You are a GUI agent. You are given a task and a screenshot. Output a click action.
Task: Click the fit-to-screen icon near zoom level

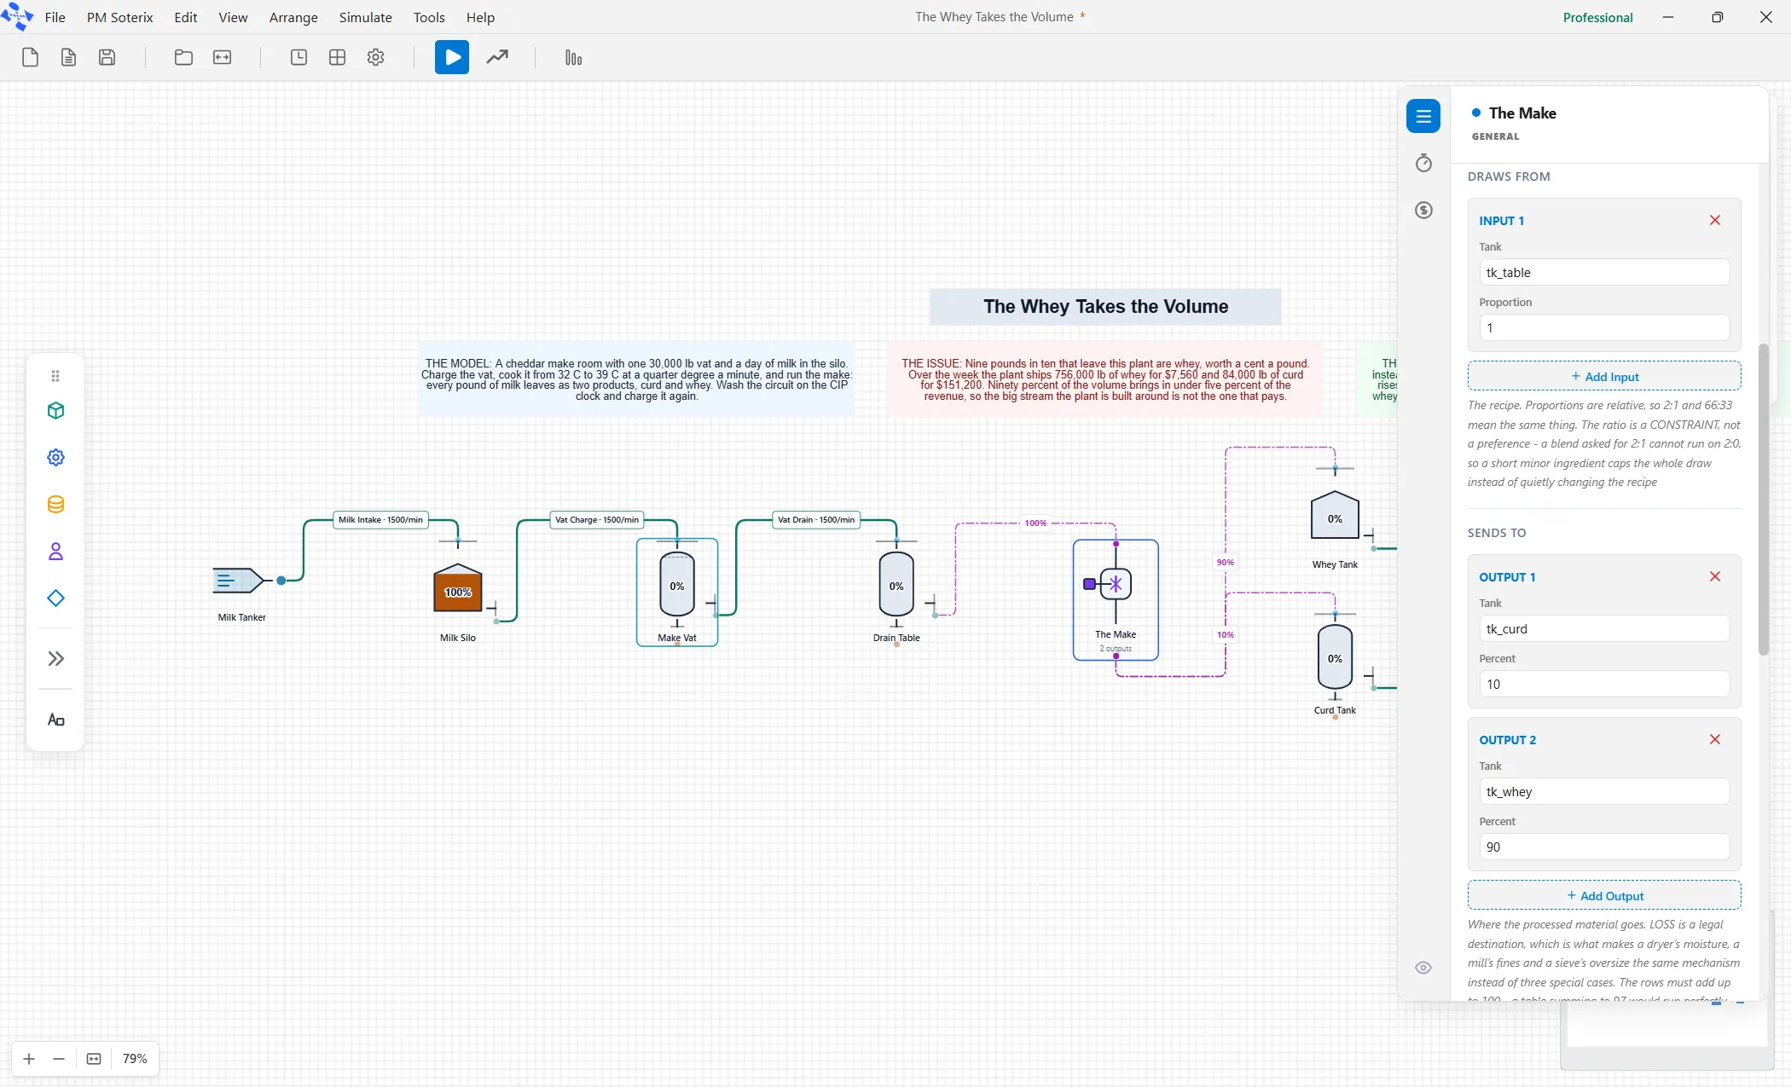(94, 1058)
